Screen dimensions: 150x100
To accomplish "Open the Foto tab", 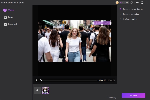I will coord(10,17).
